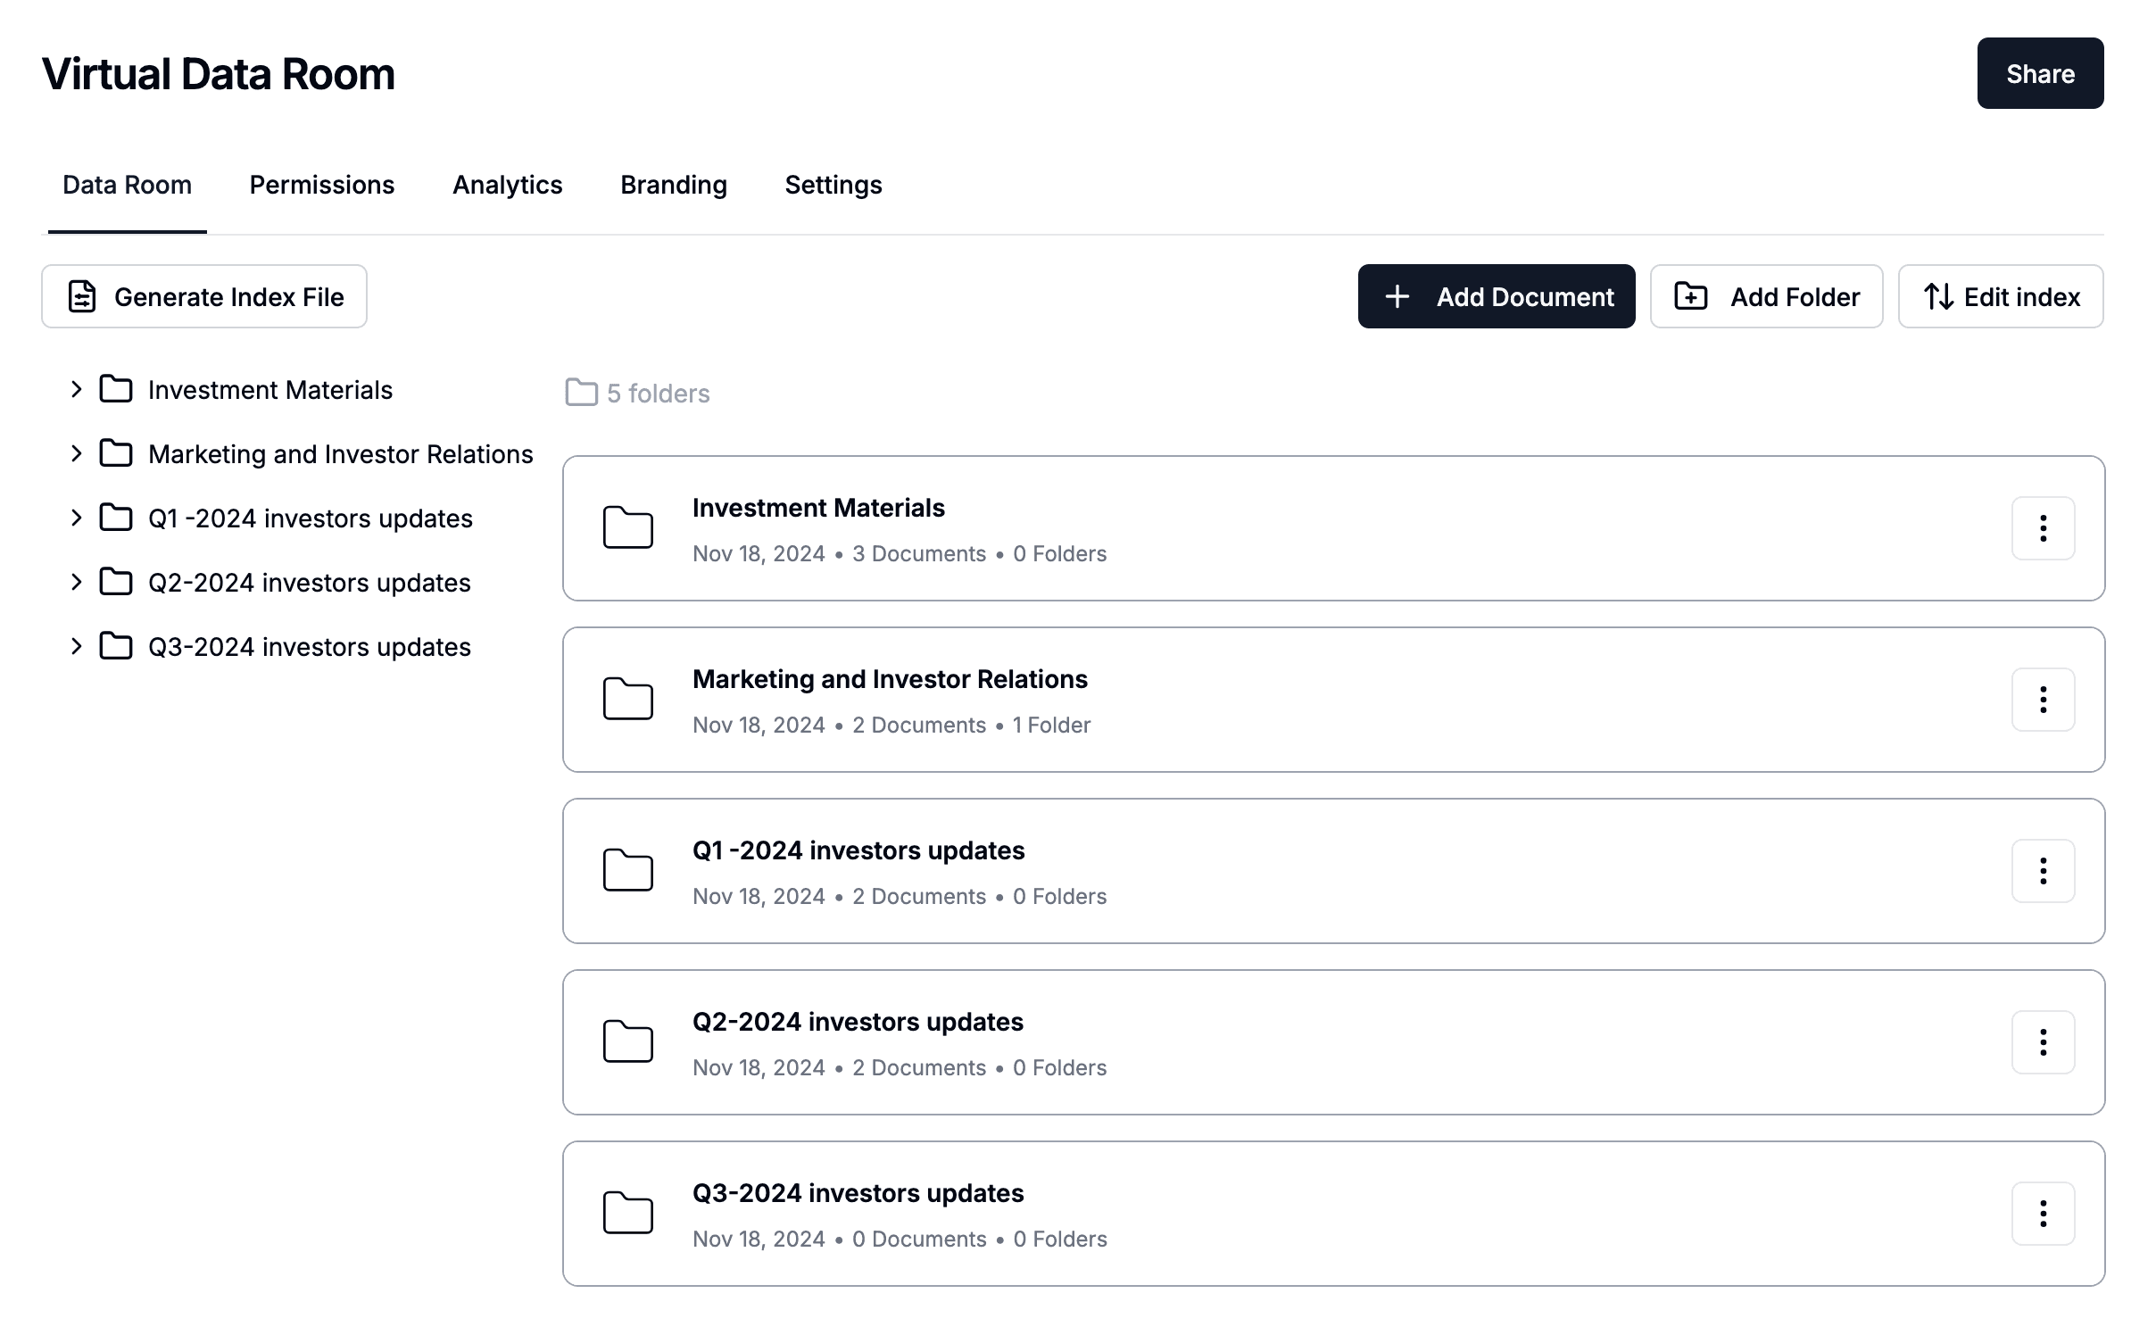Viewport: 2156px width, 1335px height.
Task: Click the Share button
Action: (2040, 73)
